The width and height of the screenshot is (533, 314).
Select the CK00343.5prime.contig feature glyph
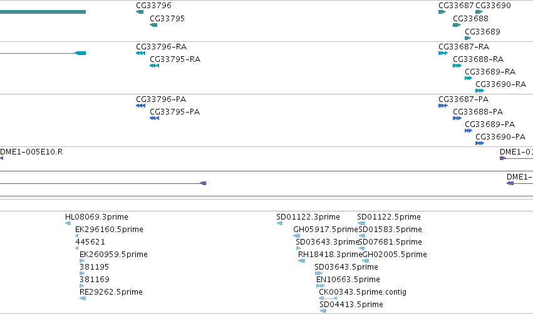click(x=328, y=298)
